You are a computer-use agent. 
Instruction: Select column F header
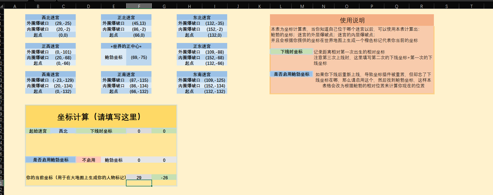pos(139,6)
